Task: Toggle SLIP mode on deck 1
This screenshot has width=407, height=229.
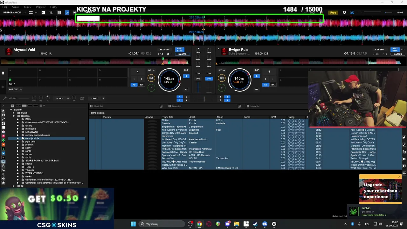Action: [x=186, y=70]
